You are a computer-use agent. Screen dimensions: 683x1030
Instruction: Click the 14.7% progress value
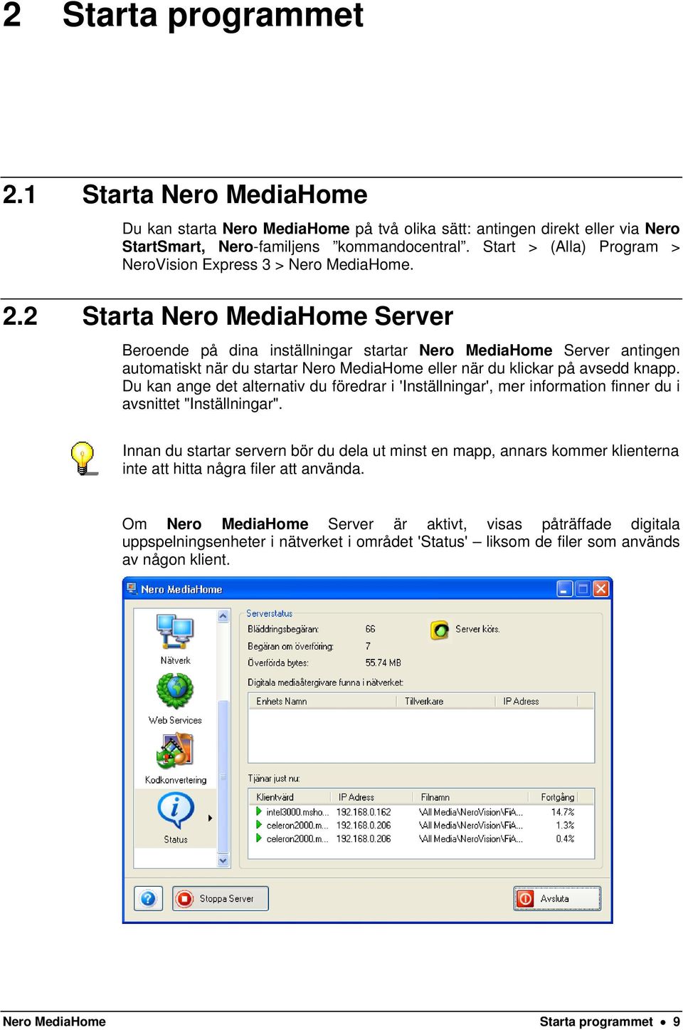pyautogui.click(x=563, y=812)
